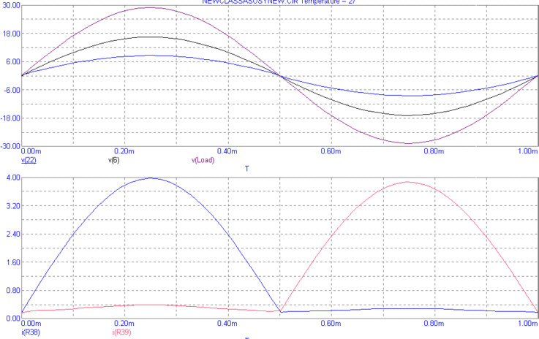539x339 pixels.
Task: Select the v(6) trace label
Action: (x=114, y=160)
